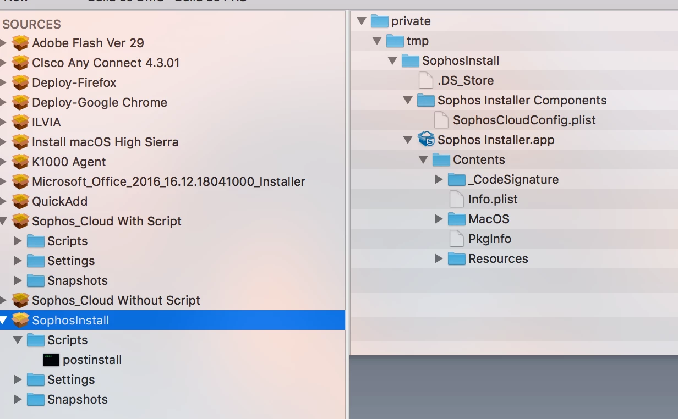Click the Sophos Installer.app application icon
The height and width of the screenshot is (419, 678).
426,140
